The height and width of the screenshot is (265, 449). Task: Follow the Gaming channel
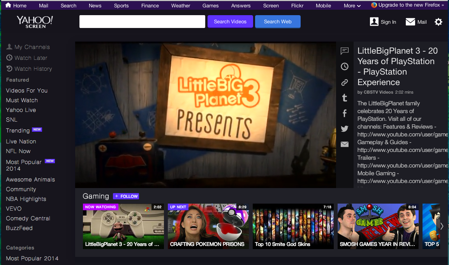126,196
